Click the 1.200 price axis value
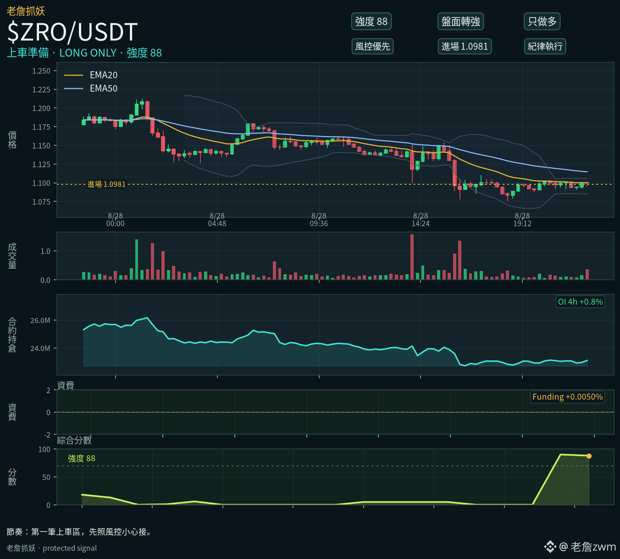620x559 pixels. point(41,108)
